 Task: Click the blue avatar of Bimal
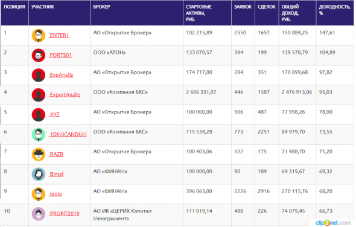[x=39, y=174]
